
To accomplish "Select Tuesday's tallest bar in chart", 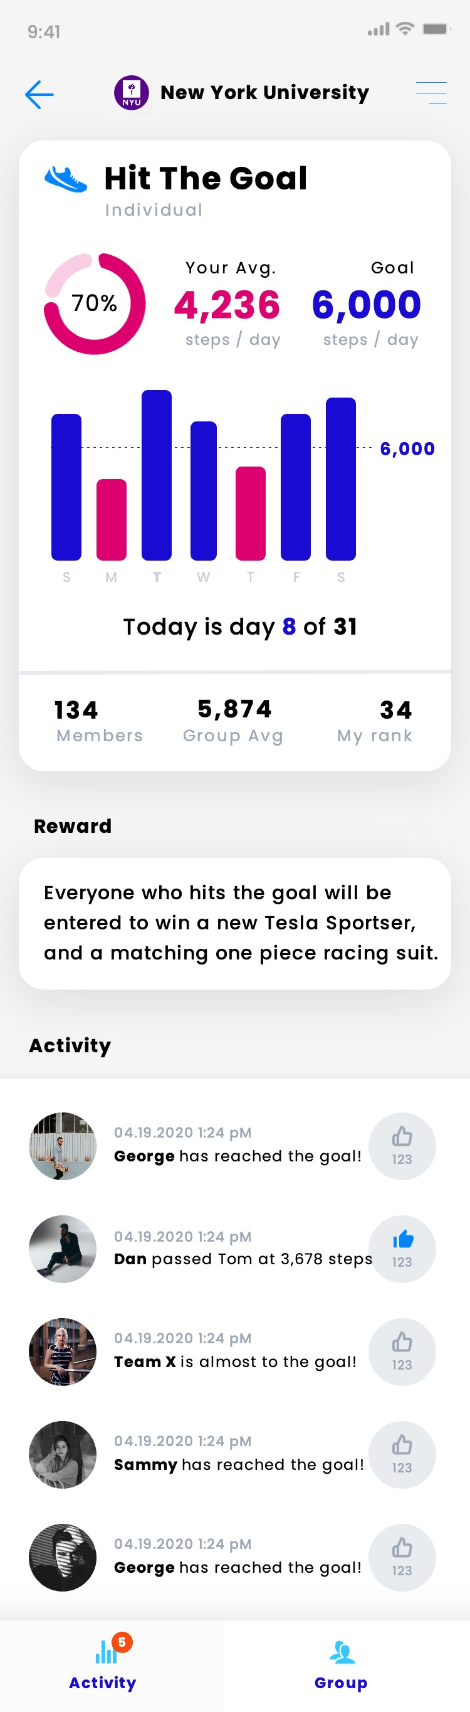I will click(157, 475).
